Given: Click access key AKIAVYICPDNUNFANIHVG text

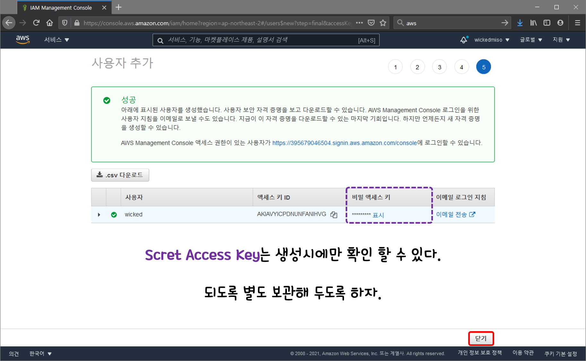Looking at the screenshot, I should tap(291, 214).
